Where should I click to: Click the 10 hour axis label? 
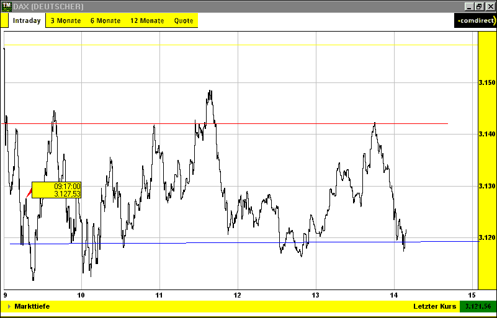point(81,295)
